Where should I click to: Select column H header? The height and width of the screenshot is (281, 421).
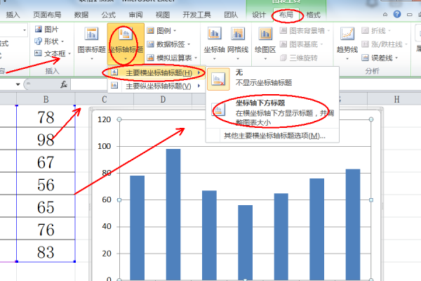point(396,99)
